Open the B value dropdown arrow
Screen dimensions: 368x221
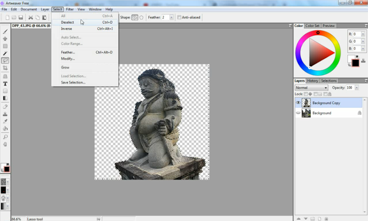pyautogui.click(x=363, y=48)
